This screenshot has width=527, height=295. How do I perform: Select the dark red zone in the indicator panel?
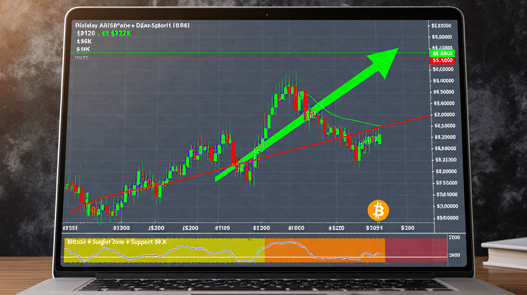click(x=415, y=251)
